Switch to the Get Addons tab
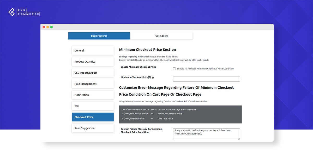This screenshot has height=164, width=313. [162, 36]
